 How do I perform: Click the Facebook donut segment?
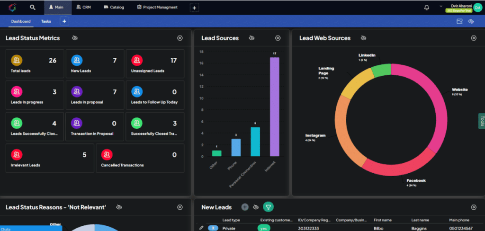399,169
